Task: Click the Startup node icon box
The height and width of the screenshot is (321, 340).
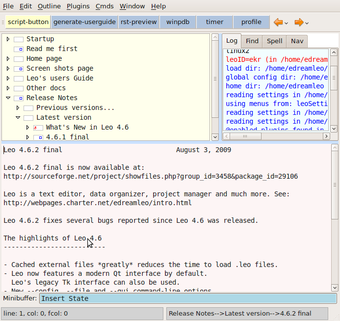Action: [x=19, y=39]
